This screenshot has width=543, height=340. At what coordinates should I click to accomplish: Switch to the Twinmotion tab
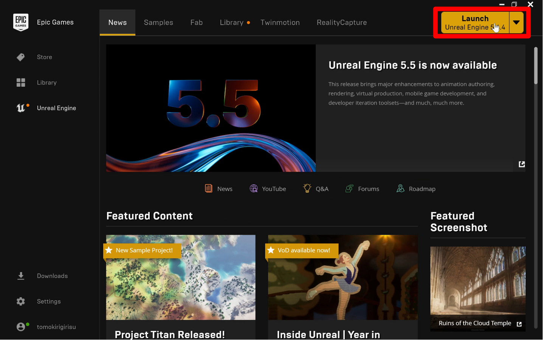pyautogui.click(x=280, y=23)
